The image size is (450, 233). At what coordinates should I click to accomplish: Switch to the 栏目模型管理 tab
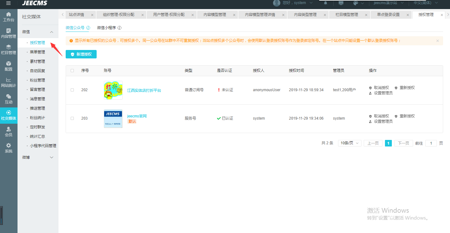pyautogui.click(x=346, y=15)
